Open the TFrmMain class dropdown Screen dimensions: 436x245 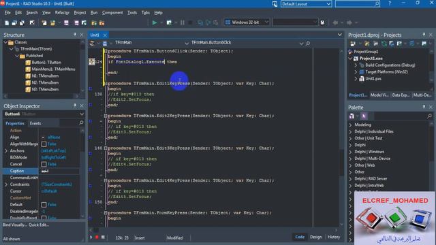click(186, 43)
